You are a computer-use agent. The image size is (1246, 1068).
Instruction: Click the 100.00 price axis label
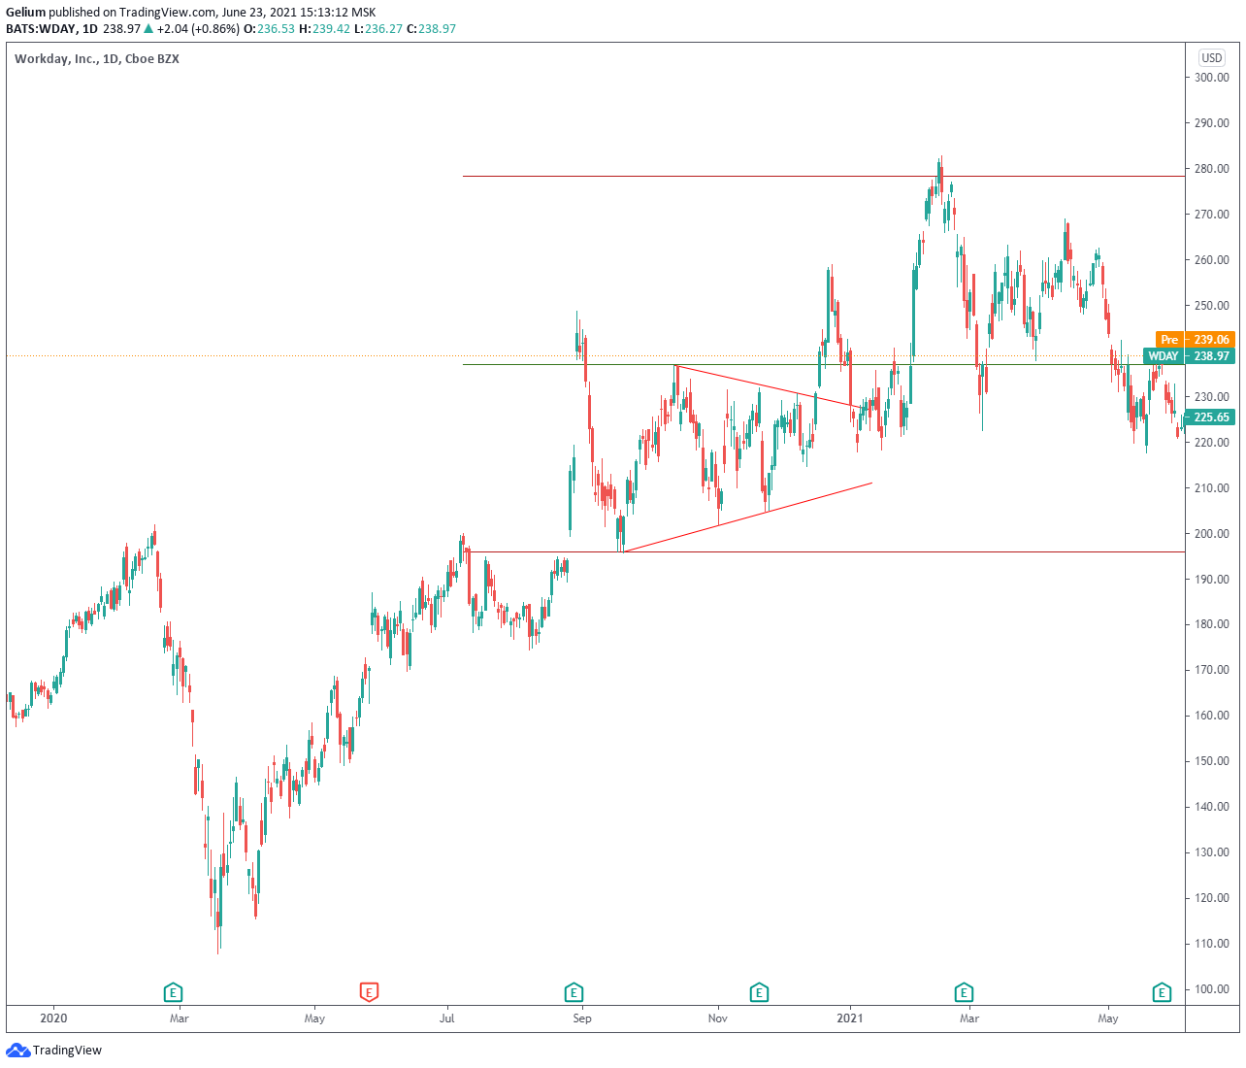tap(1212, 989)
